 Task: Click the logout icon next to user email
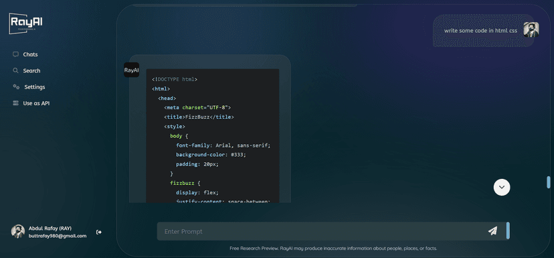[99, 232]
